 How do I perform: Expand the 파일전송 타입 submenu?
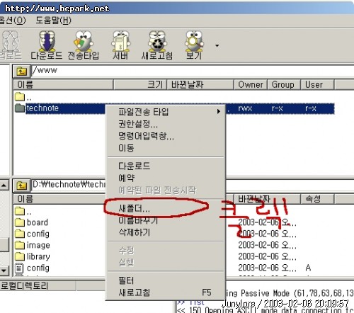pos(165,111)
